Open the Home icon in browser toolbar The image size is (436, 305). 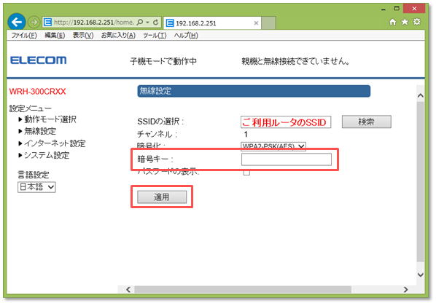(x=393, y=22)
